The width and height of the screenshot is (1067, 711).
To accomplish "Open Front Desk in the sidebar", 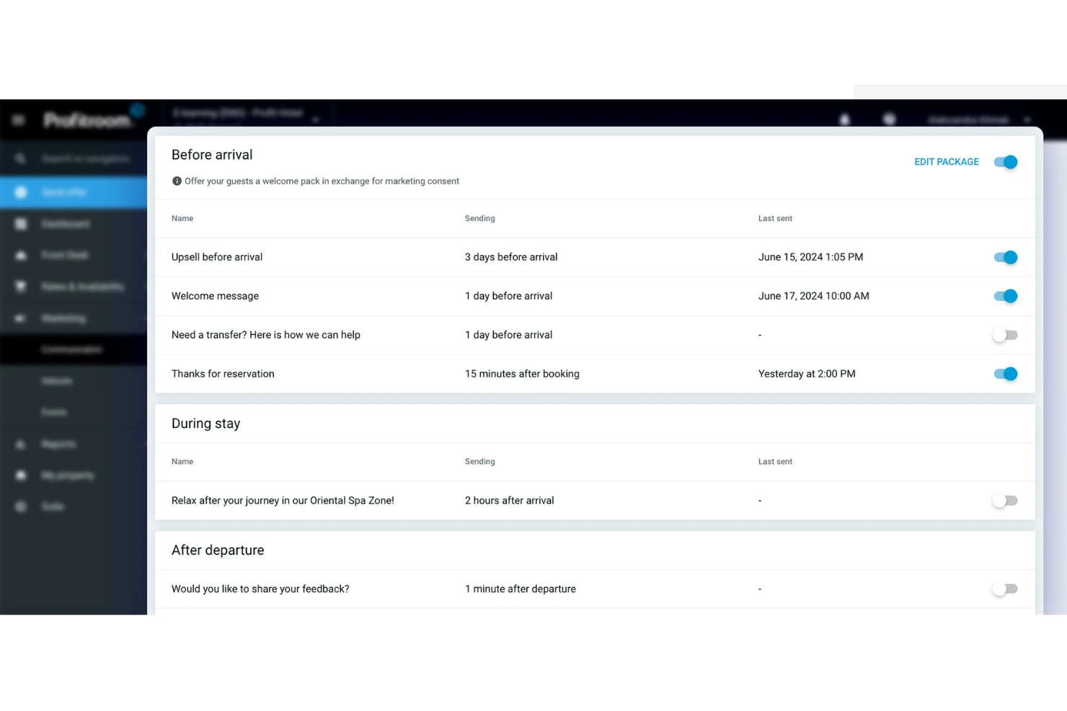I will (65, 255).
